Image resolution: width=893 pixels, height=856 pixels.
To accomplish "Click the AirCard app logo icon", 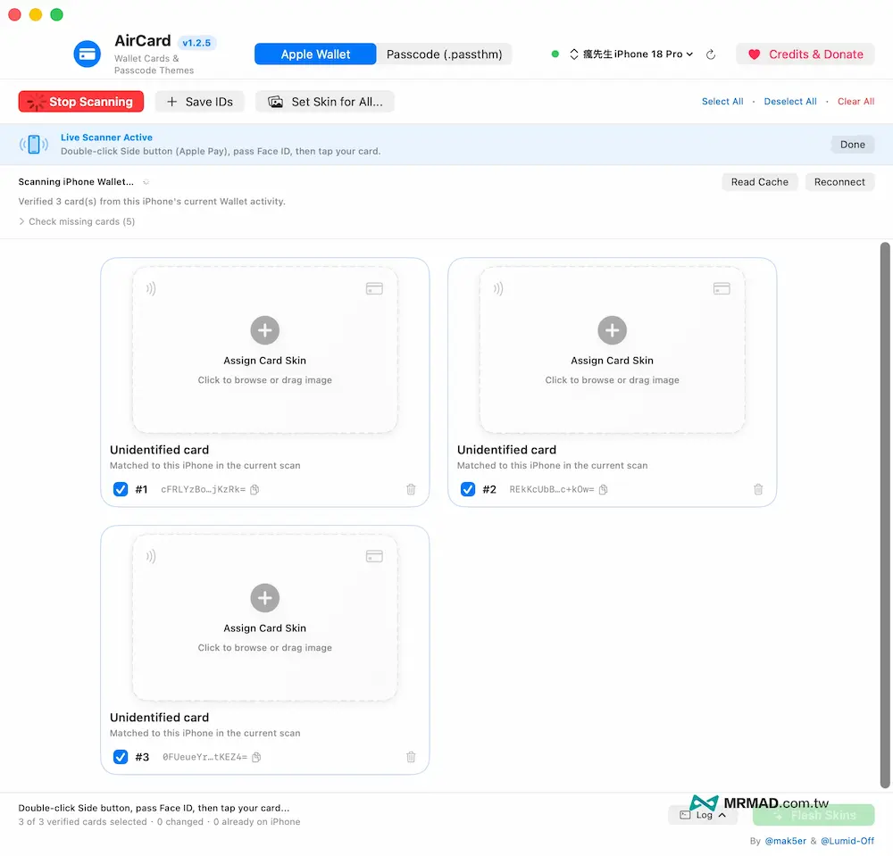I will 88,54.
